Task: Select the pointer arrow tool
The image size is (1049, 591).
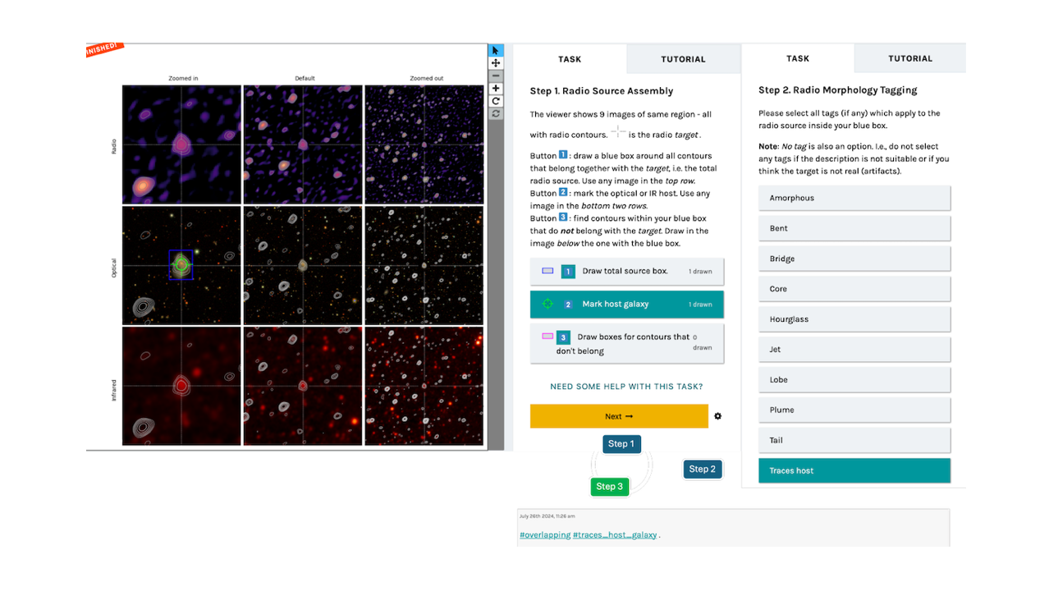Action: 496,50
